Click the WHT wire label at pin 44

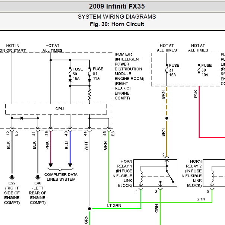click(86, 146)
